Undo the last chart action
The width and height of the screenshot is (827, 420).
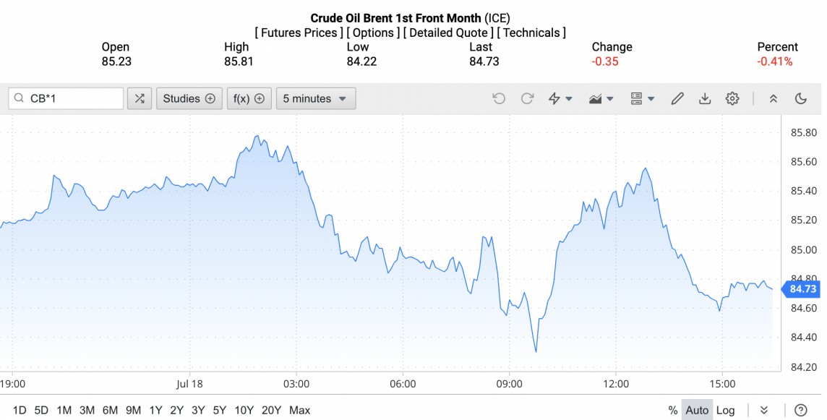(x=499, y=98)
